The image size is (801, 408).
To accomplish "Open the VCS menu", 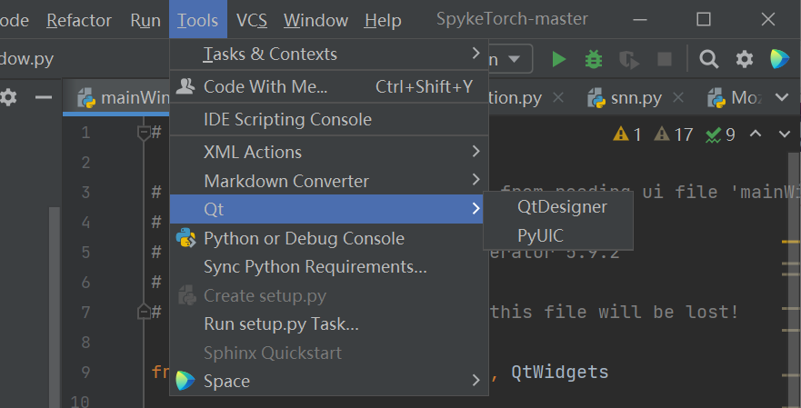I will (251, 20).
